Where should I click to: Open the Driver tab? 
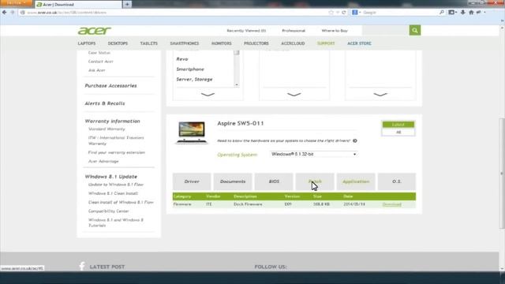[x=192, y=181]
